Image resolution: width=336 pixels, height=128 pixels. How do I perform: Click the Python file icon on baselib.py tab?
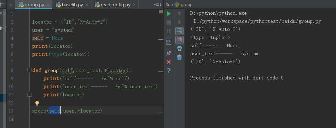pyautogui.click(x=58, y=5)
